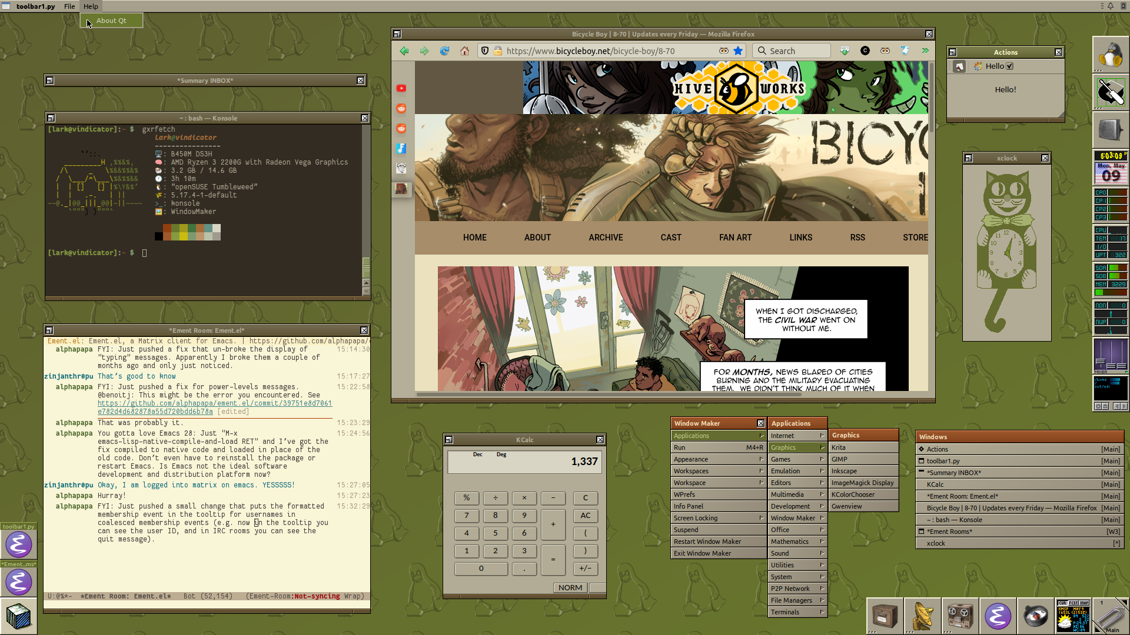This screenshot has height=635, width=1130.
Task: Reload the Bicycle Boy page
Action: click(444, 51)
